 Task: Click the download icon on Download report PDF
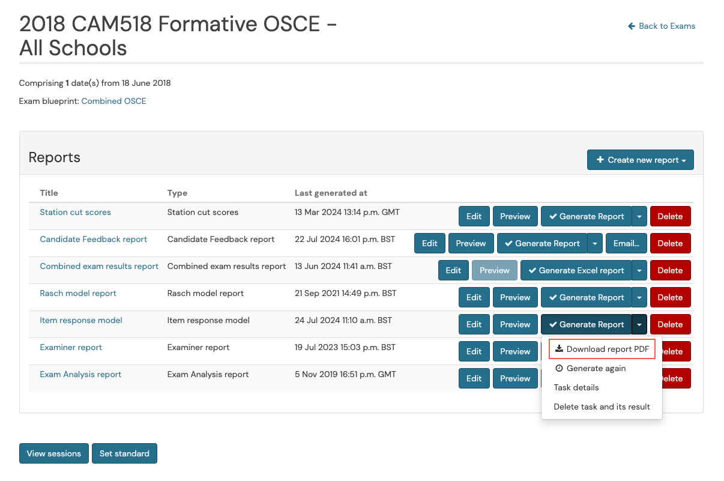pos(560,348)
